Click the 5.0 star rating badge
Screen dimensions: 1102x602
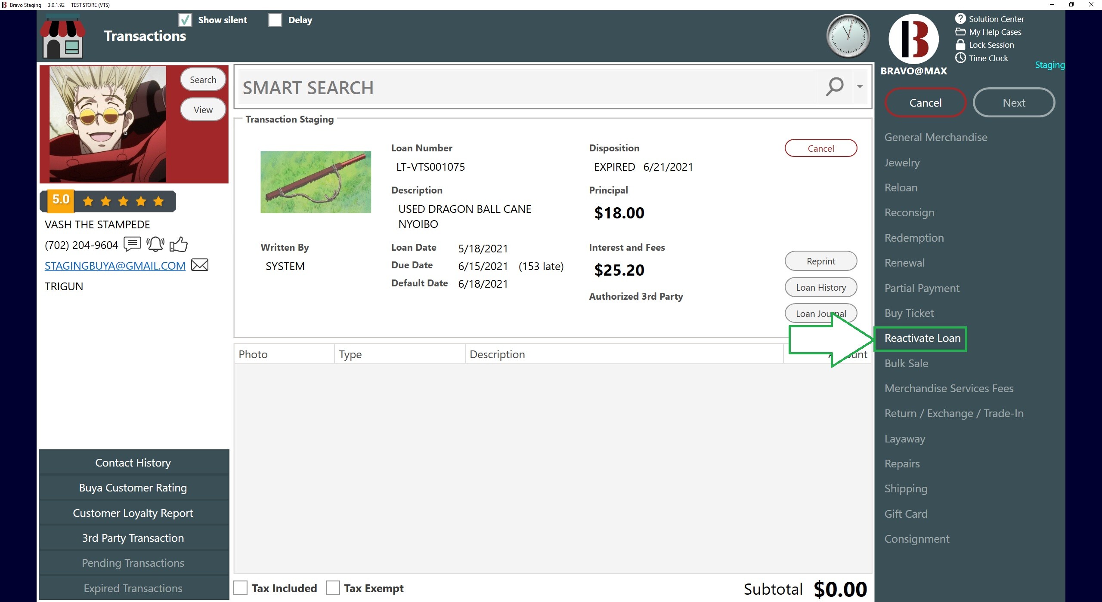pyautogui.click(x=108, y=201)
